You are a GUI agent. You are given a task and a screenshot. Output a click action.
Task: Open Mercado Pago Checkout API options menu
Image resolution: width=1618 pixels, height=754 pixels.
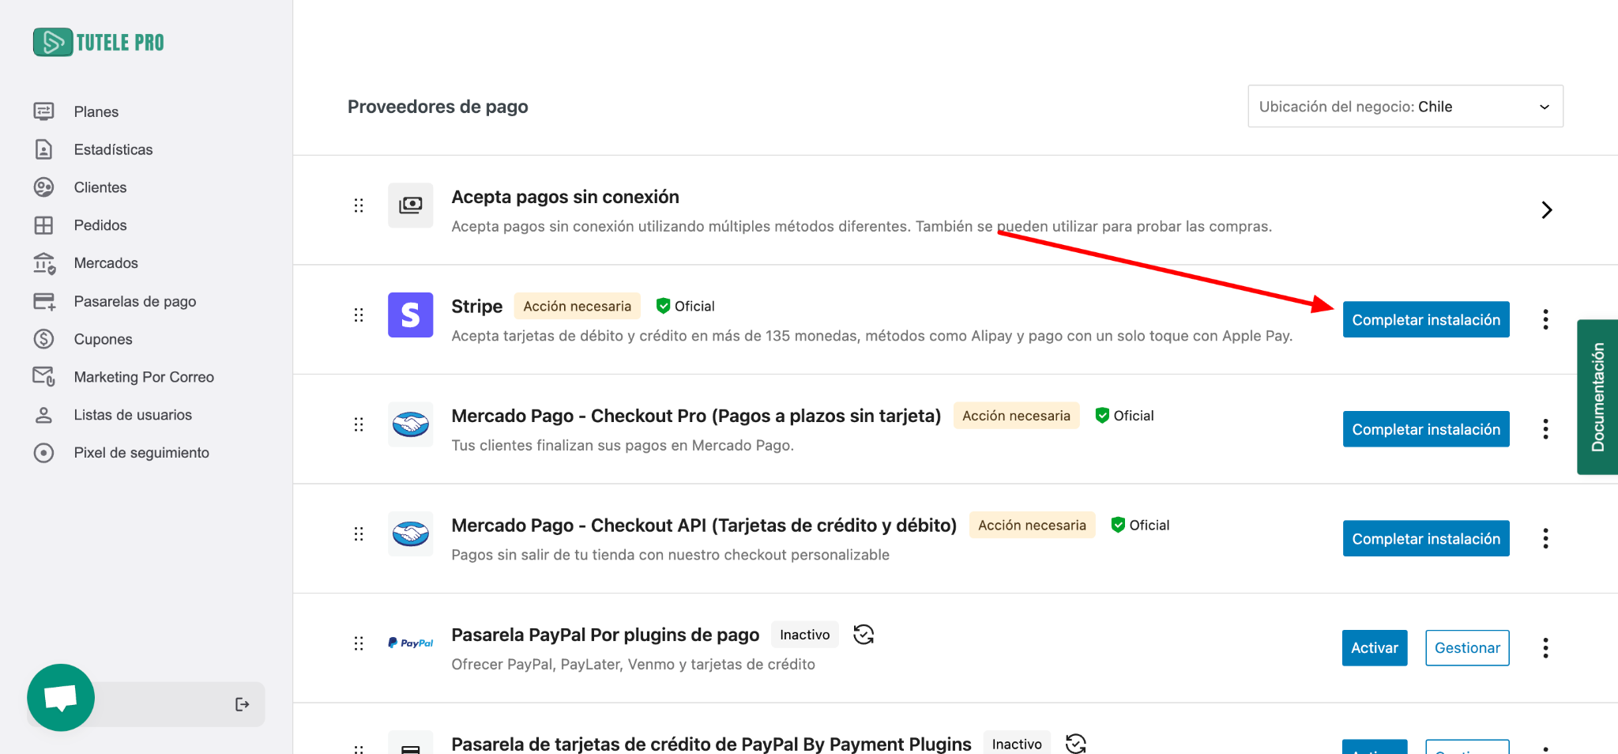tap(1546, 538)
